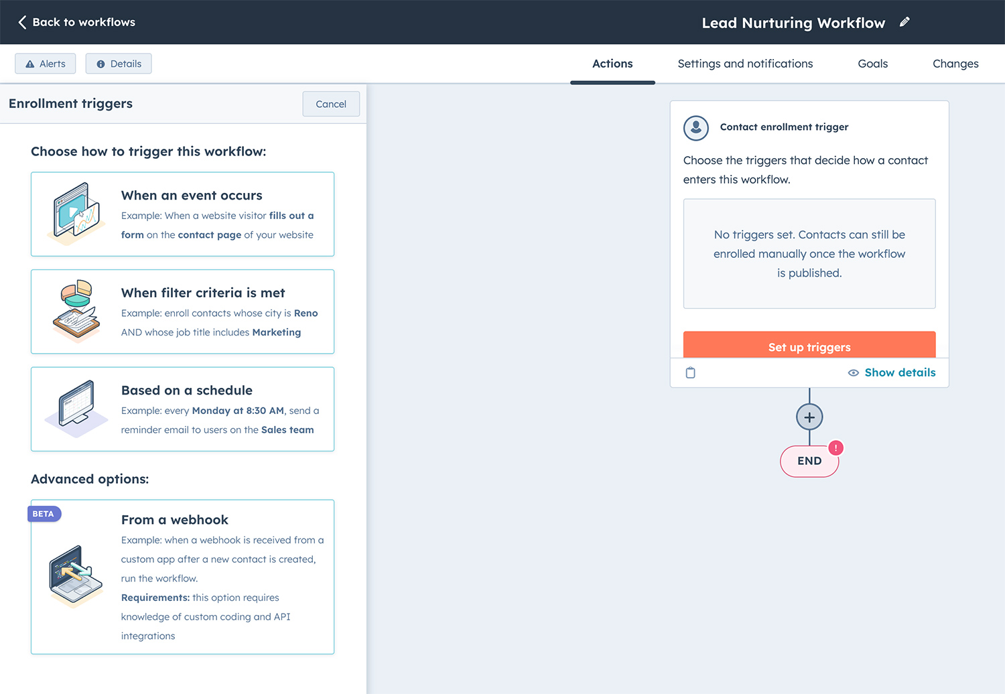Screen dimensions: 1005x694
Task: Open the Alerts panel
Action: click(46, 64)
